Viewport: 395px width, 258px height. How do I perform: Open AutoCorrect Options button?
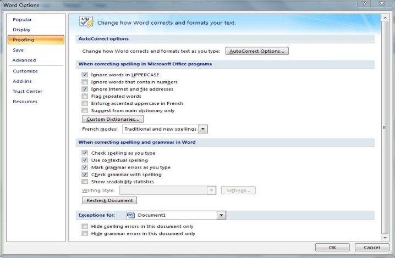coord(257,51)
